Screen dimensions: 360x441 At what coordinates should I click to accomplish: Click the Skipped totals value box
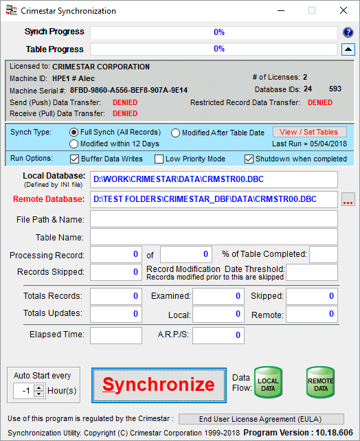pyautogui.click(x=312, y=296)
